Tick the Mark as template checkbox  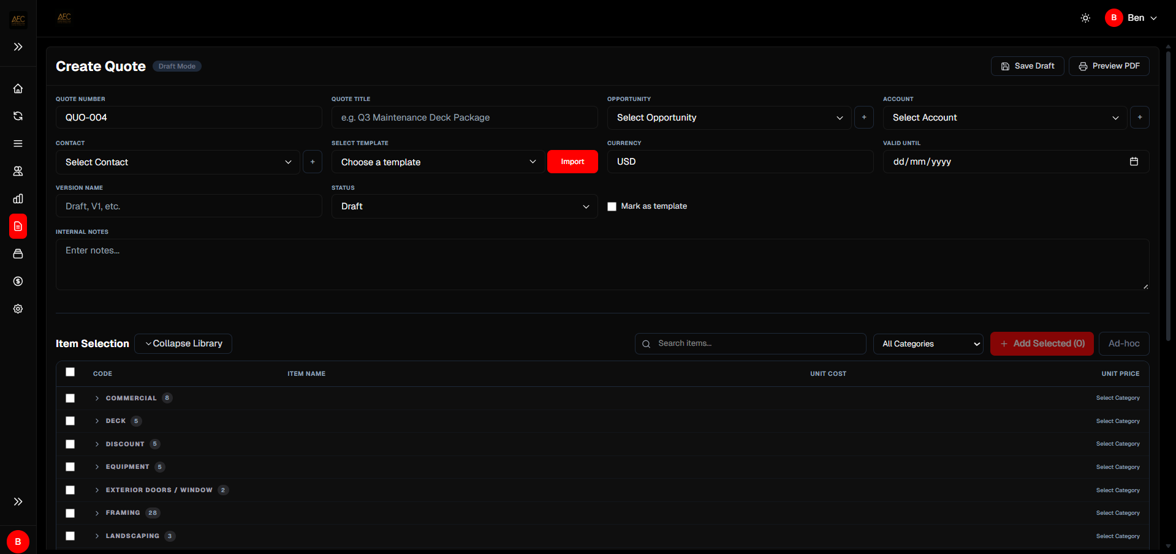[612, 207]
